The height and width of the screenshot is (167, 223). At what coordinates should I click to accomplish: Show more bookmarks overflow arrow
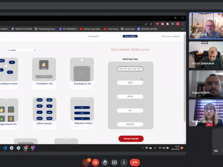(182, 29)
